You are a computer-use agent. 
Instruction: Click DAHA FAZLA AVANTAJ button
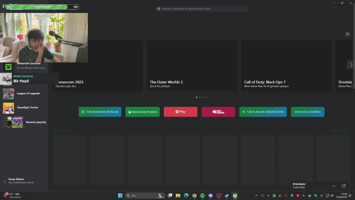click(308, 112)
